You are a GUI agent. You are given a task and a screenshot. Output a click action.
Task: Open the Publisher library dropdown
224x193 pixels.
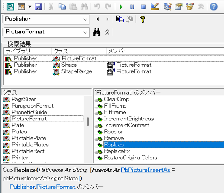tap(85, 19)
